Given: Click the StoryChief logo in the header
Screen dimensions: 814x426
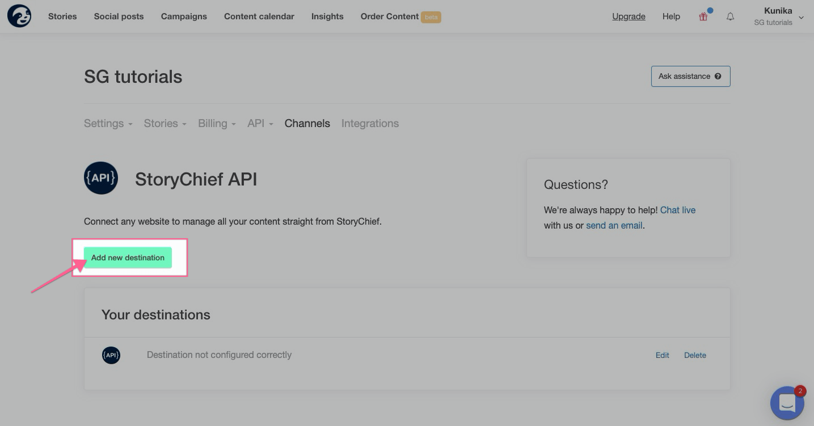Looking at the screenshot, I should (19, 16).
